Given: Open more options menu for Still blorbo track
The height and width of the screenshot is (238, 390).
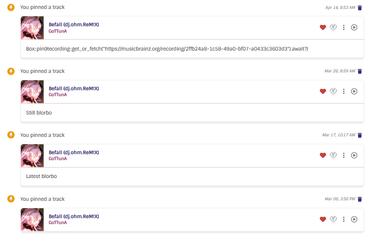Looking at the screenshot, I should (x=344, y=91).
